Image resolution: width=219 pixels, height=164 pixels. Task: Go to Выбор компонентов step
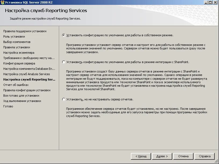coord(17,42)
